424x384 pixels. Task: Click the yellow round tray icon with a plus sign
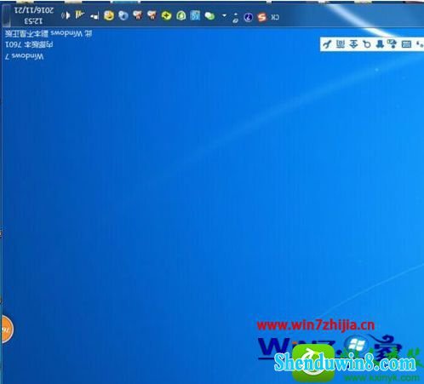tap(167, 15)
